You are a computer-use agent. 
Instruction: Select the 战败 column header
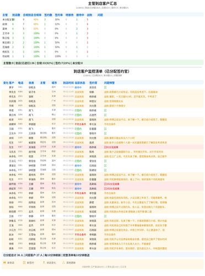pos(89,15)
